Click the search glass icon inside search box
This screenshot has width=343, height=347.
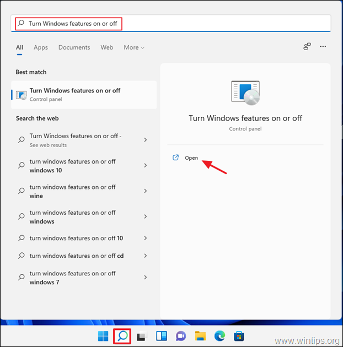click(21, 23)
